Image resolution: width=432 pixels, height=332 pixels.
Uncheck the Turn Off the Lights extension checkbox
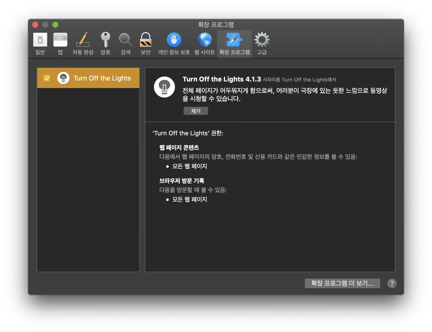(x=47, y=78)
